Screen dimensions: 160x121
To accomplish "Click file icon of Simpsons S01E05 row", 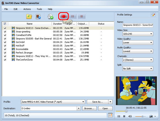I will 13,39.
